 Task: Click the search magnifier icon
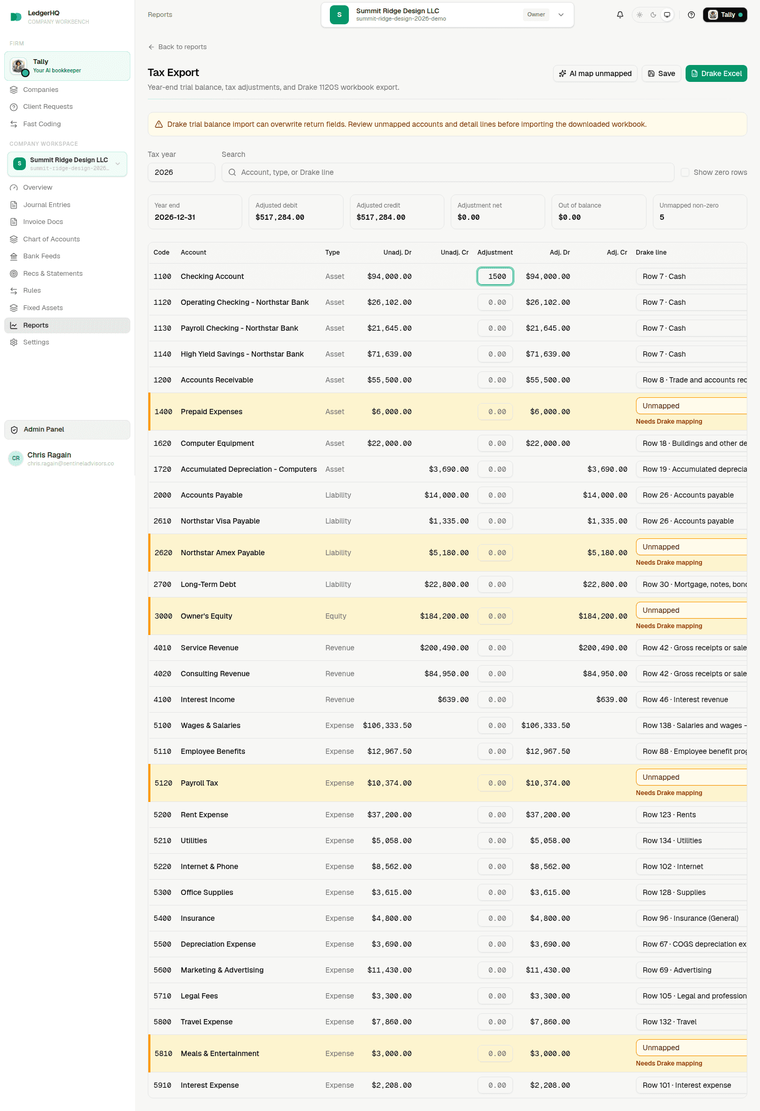click(x=232, y=172)
